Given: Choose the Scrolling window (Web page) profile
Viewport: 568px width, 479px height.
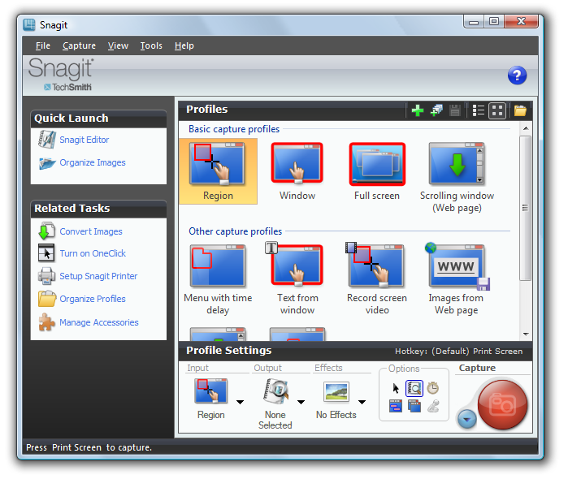Looking at the screenshot, I should click(x=456, y=177).
